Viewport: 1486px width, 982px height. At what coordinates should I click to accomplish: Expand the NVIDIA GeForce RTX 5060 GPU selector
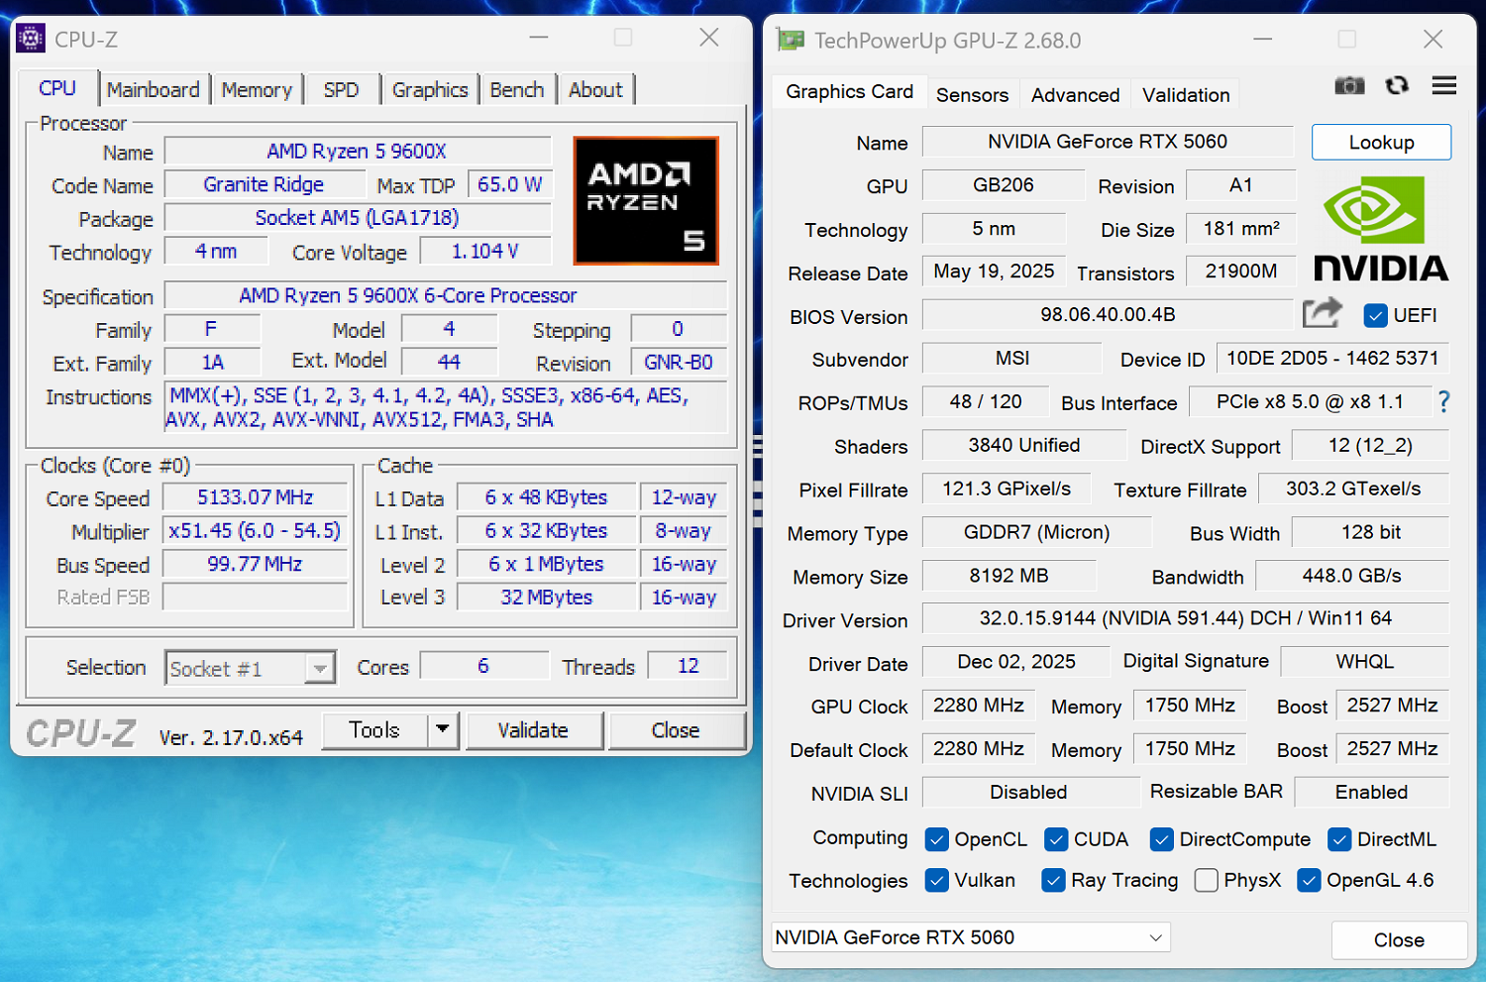tap(1155, 937)
